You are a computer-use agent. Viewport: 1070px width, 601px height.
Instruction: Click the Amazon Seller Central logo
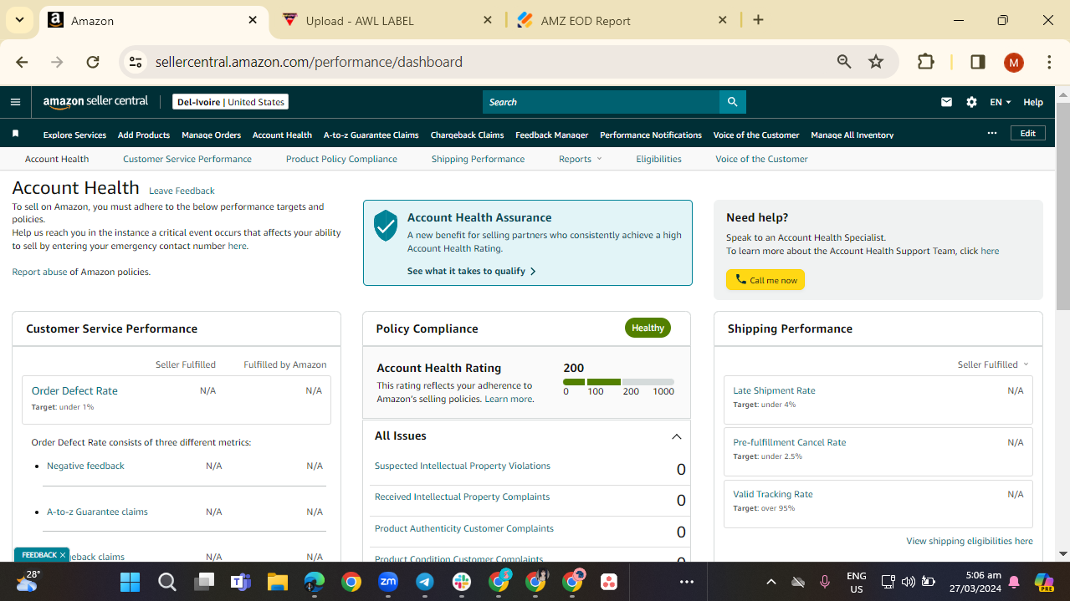[95, 101]
